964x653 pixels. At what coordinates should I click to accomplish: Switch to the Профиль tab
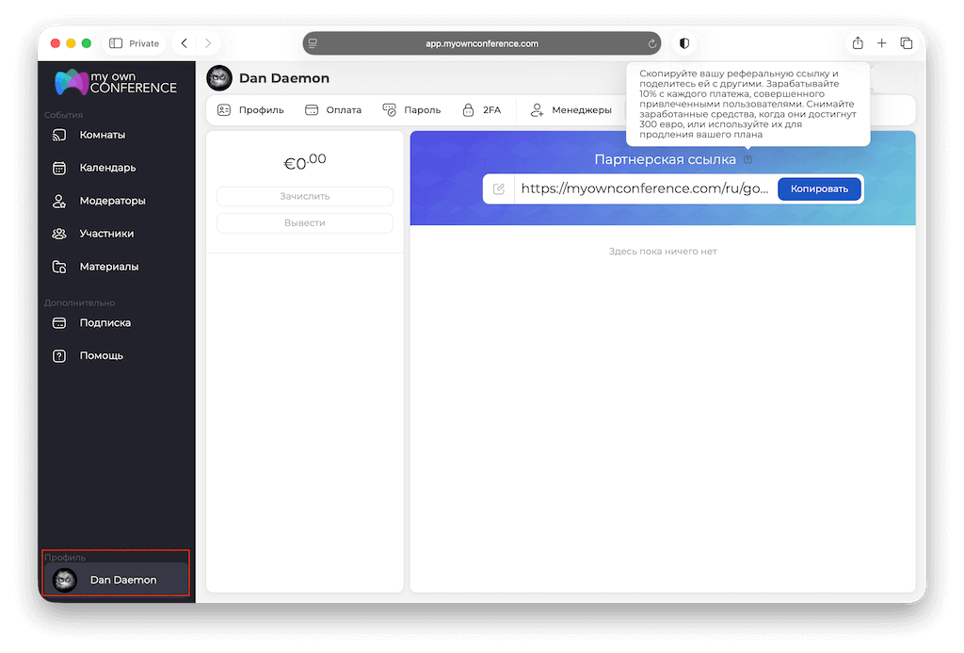pyautogui.click(x=250, y=110)
